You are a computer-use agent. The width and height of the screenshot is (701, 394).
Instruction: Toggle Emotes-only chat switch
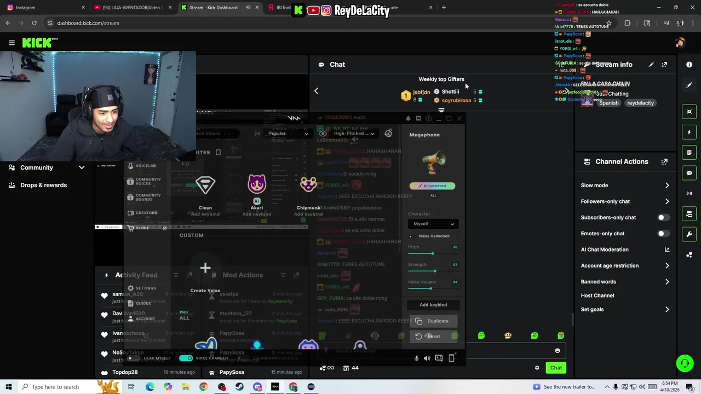click(x=663, y=234)
